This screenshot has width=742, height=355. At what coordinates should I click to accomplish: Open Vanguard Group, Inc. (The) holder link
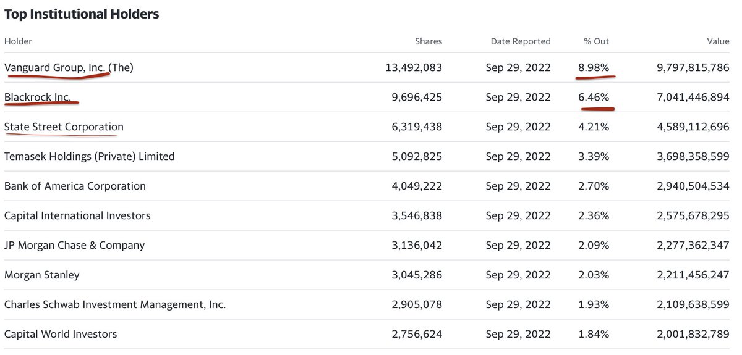coord(69,67)
